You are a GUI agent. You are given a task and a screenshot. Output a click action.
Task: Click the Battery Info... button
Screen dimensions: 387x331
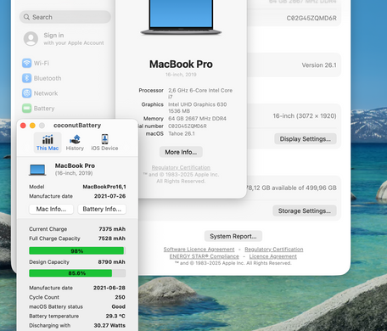(x=102, y=209)
